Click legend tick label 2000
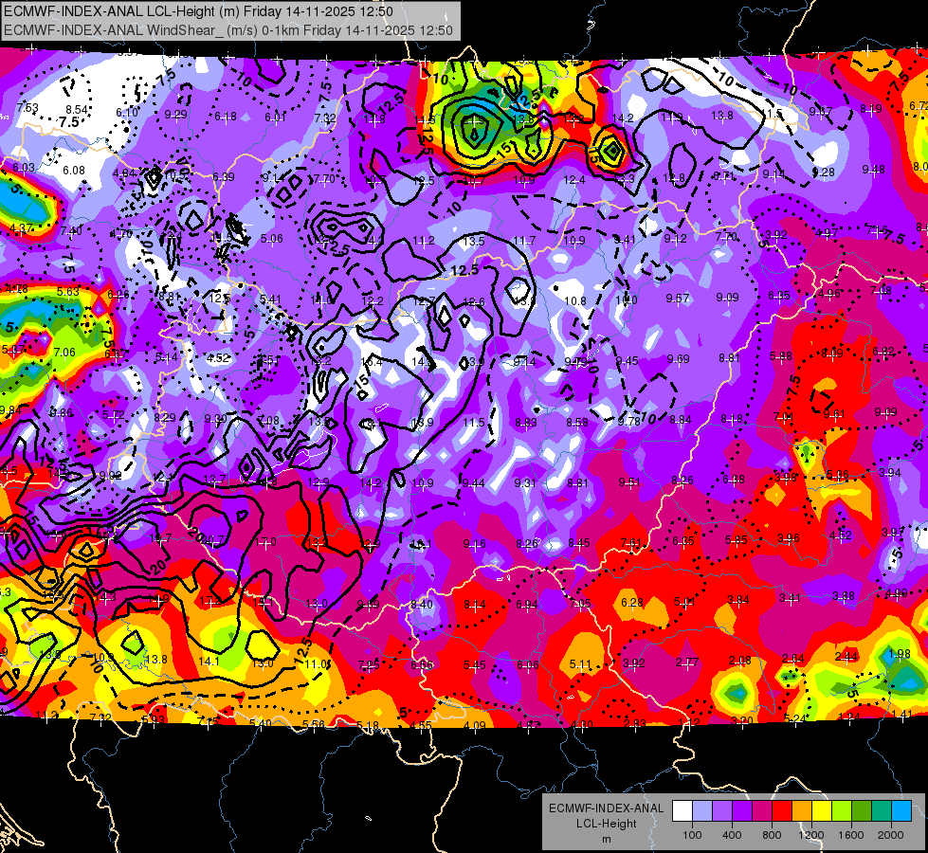 pyautogui.click(x=890, y=835)
